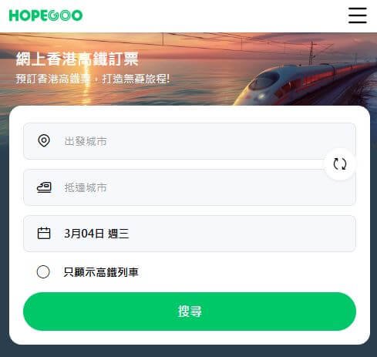377x357 pixels.
Task: Enable 只顯示高鐵列車 radio option
Action: (43, 271)
